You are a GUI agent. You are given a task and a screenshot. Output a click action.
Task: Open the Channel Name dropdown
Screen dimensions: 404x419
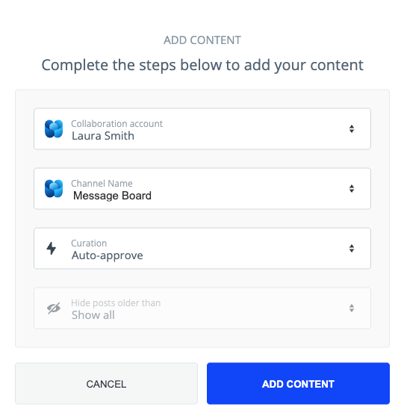(202, 188)
